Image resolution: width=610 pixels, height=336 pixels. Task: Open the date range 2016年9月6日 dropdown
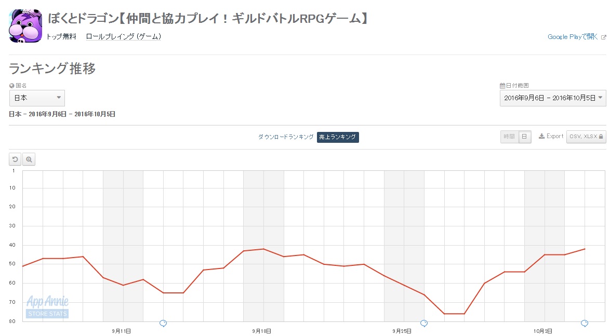[x=553, y=98]
